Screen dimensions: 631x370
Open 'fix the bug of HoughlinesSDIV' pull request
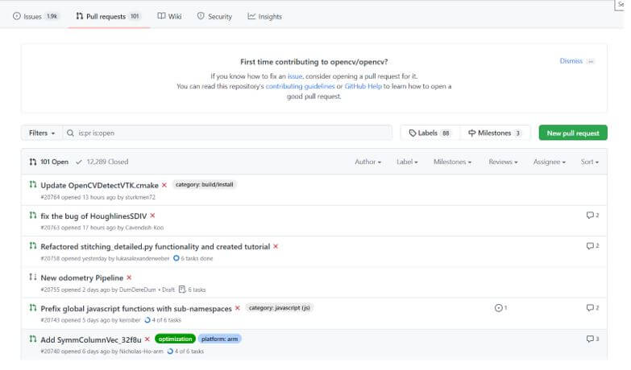[93, 216]
